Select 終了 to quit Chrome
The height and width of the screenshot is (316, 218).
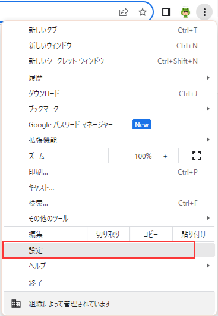click(109, 283)
